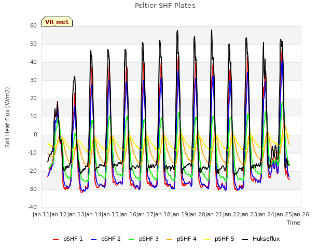This screenshot has width=332, height=249.
Task: Click the red pSHF 1 legend swatch
Action: tap(56, 240)
